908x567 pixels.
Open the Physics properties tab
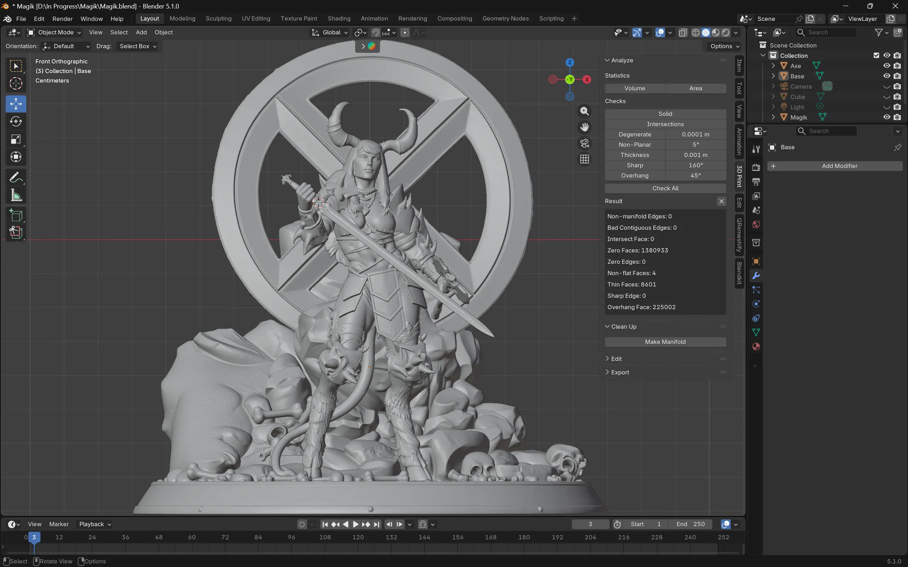756,304
